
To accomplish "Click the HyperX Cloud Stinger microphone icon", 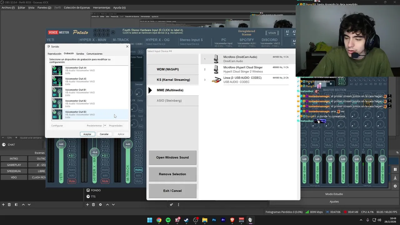I will (216, 69).
